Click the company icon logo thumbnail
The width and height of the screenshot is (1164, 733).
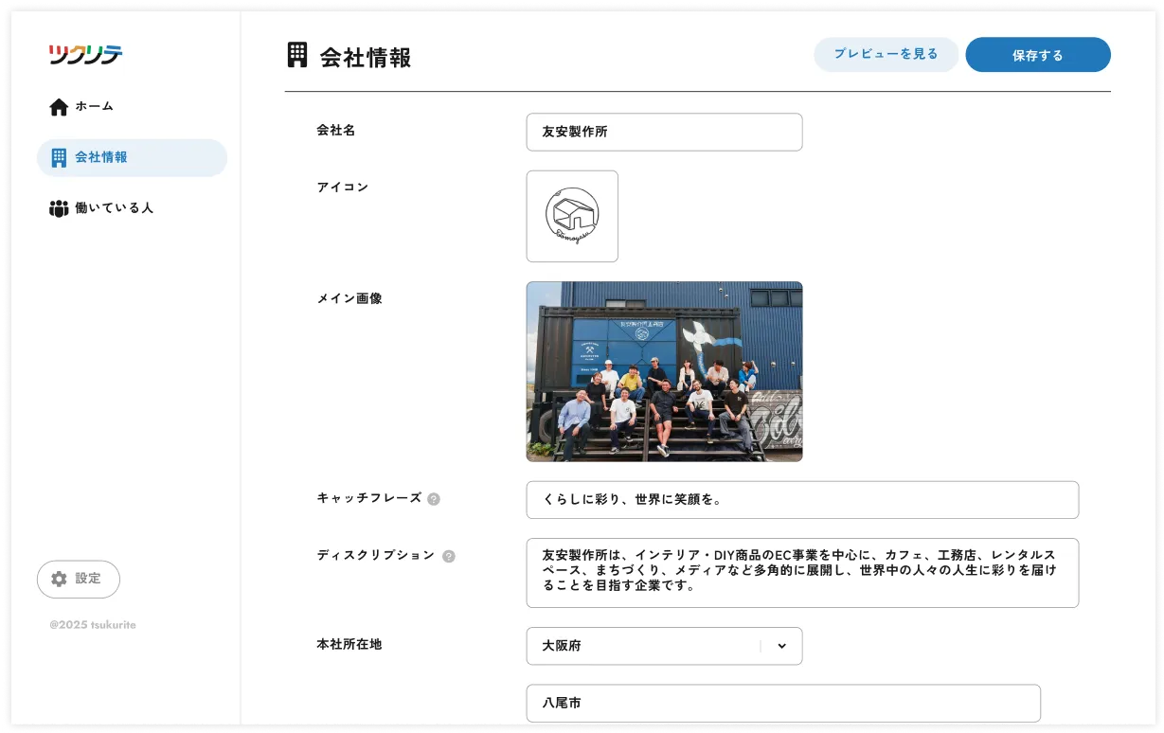(572, 216)
